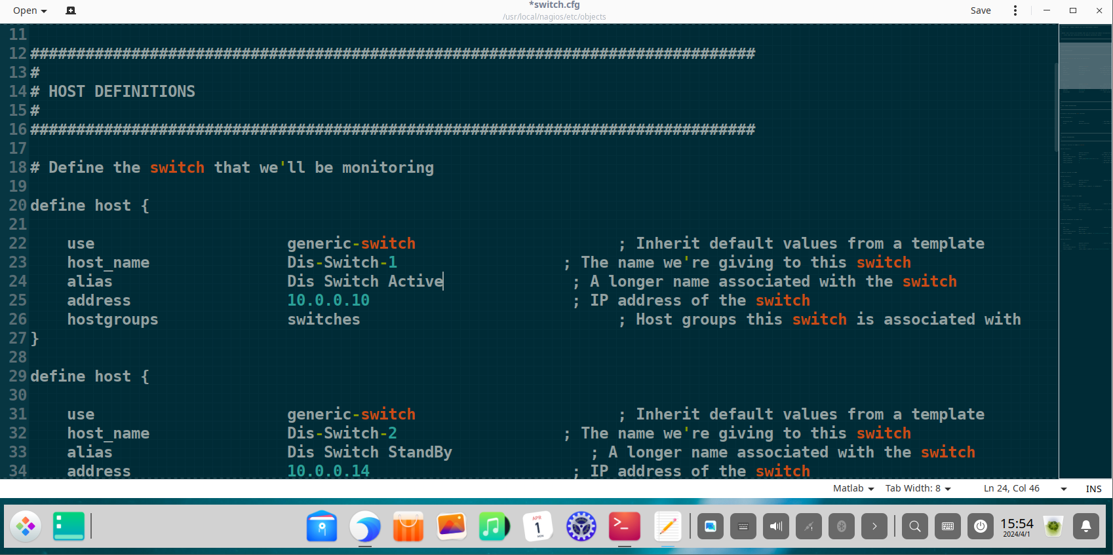
Task: Open the web browser dock icon
Action: click(364, 526)
